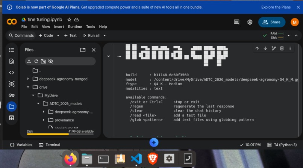Expand the deepseek-agronomy-merged folder
303x168 pixels.
tap(28, 79)
